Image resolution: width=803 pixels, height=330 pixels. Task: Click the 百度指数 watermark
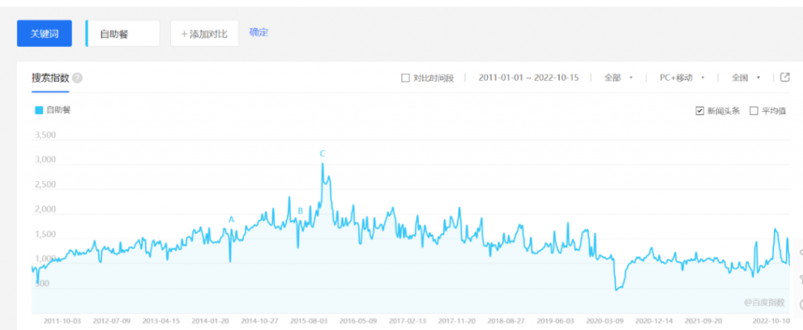(x=764, y=303)
